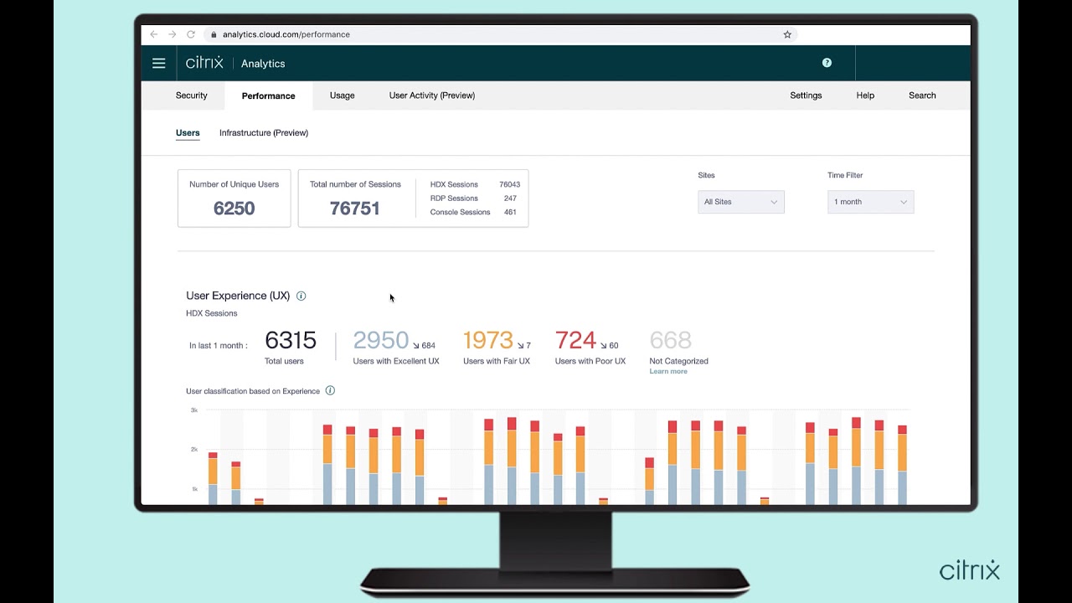
Task: Click the first bar in UX chart
Action: [x=213, y=478]
